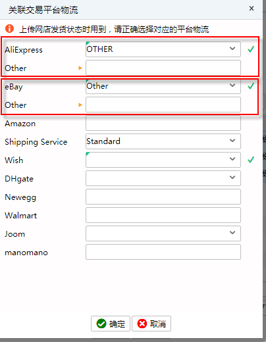Expand the Shipping Service Standard dropdown
Screen dimensions: 266x342
click(163, 141)
